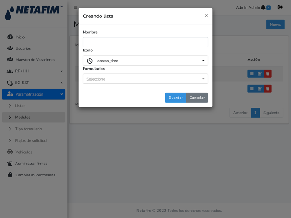The width and height of the screenshot is (291, 218).
Task: Open the Icono access_time dropdown
Action: [x=145, y=61]
